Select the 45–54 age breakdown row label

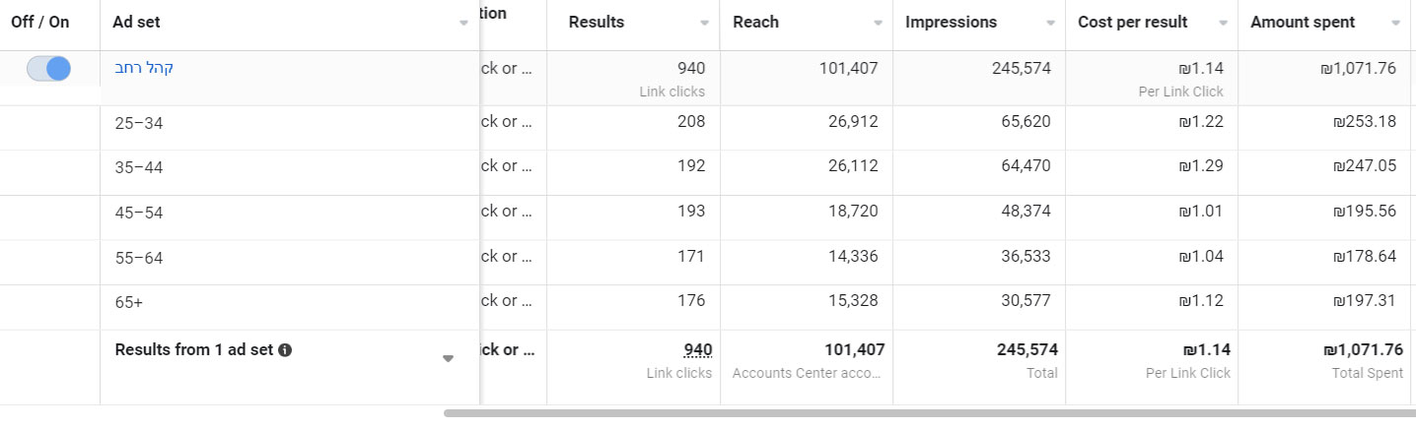tap(139, 213)
